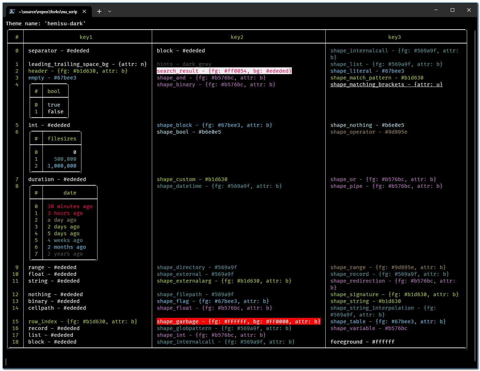Click 'leading_trailing_space_bg - {attr: n}' text
480x371 pixels.
[87, 64]
